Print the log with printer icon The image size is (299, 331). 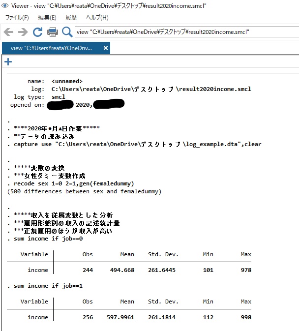point(53,32)
